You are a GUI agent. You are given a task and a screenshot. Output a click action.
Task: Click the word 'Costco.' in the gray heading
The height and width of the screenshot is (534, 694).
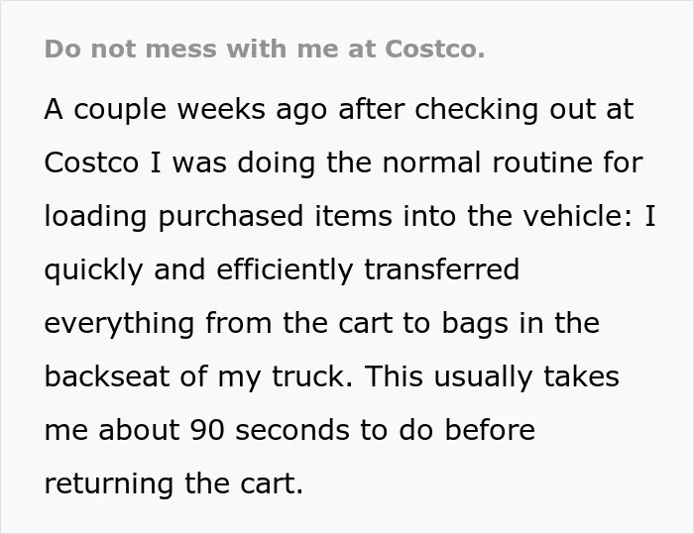point(435,49)
